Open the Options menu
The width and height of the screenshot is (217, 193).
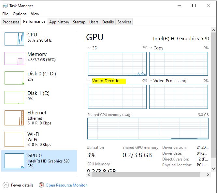pos(20,14)
